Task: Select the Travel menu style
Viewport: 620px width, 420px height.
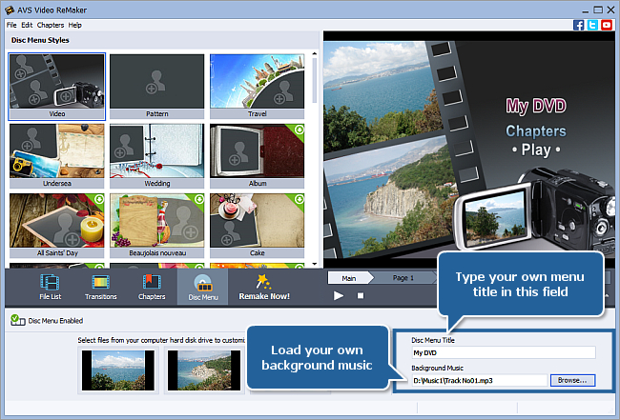Action: click(x=257, y=86)
